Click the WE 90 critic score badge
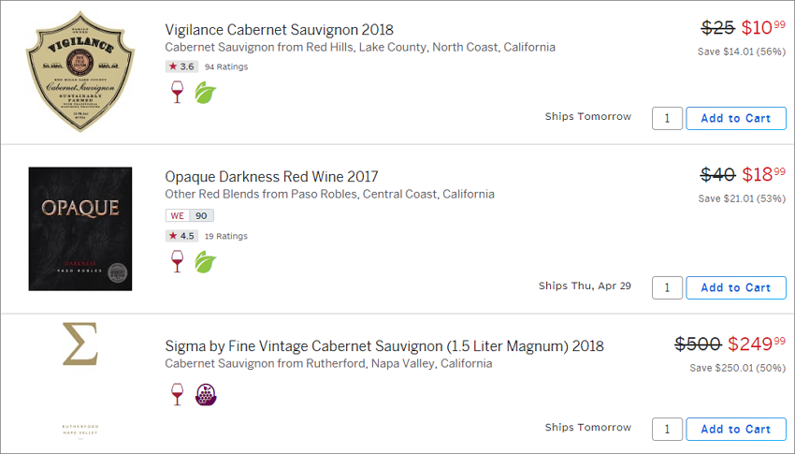The height and width of the screenshot is (454, 795). tap(190, 215)
